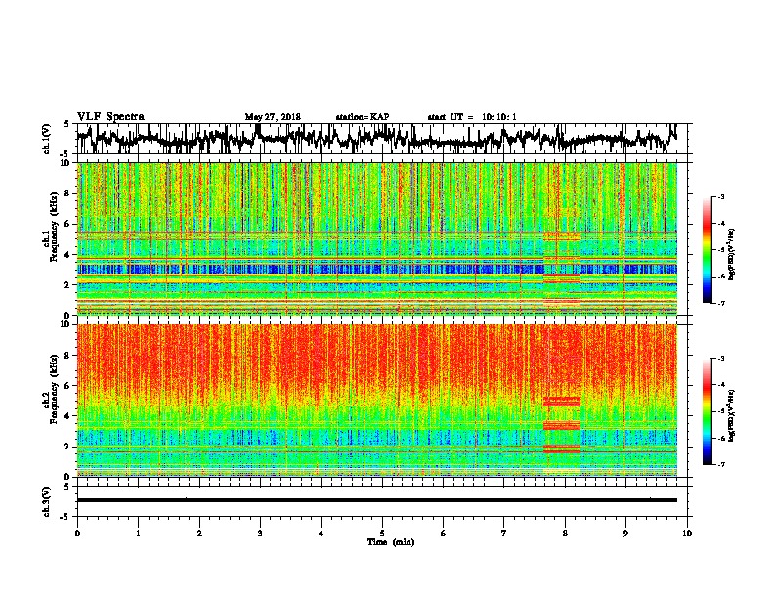774x598 pixels.
Task: Click the "VLF Spectra" plot title
Action: point(110,117)
